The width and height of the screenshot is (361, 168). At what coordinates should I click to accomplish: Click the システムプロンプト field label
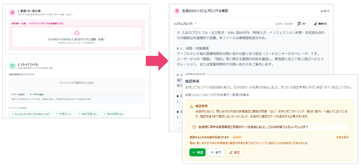coord(183,24)
